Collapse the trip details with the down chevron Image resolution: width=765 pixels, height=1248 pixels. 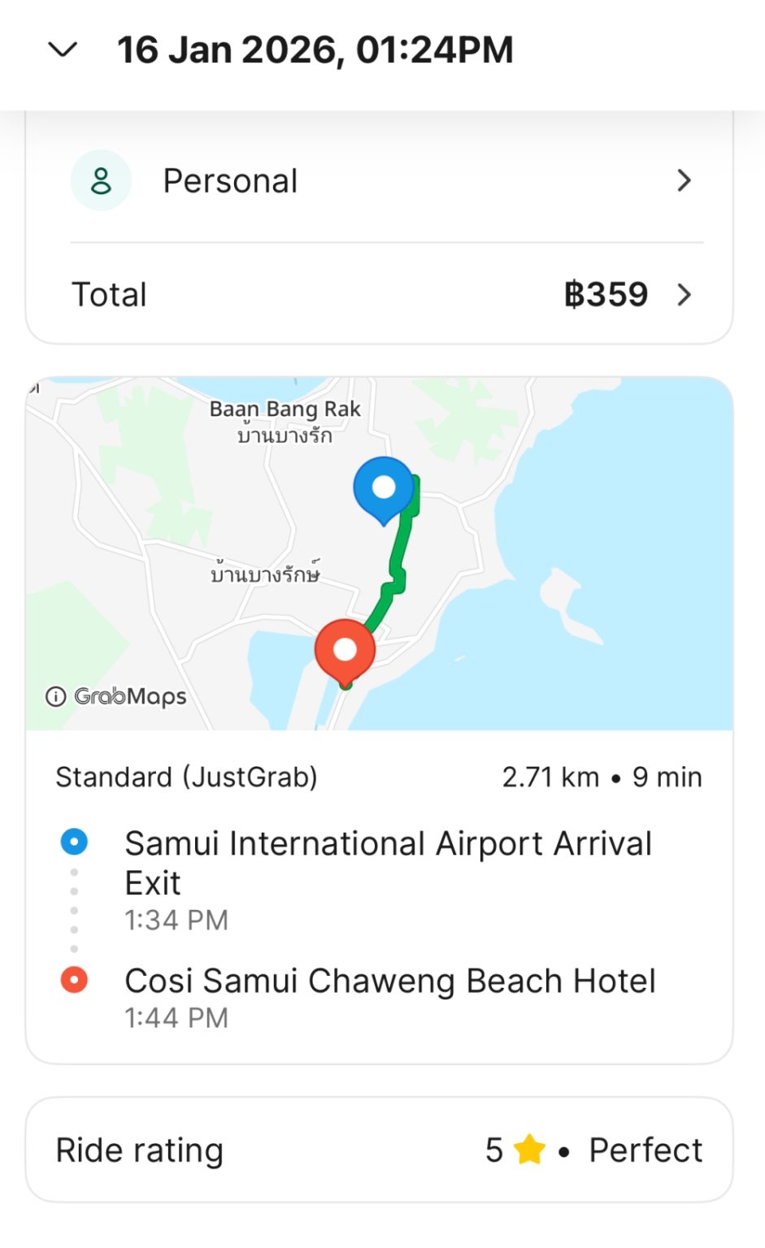(63, 50)
